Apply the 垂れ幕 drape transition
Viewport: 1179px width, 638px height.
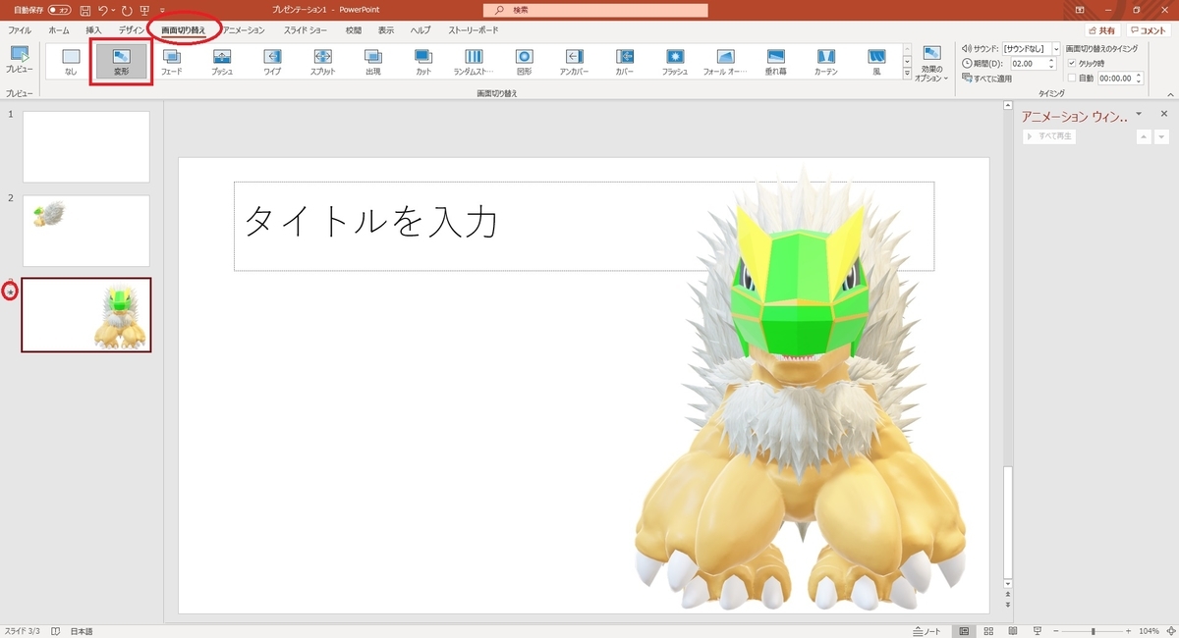tap(775, 62)
